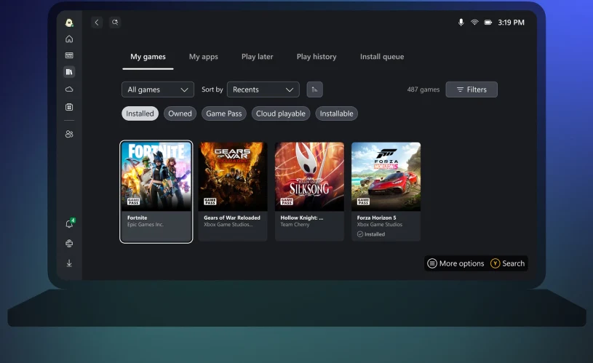
Task: Toggle the Game Pass filter chip
Action: (x=224, y=113)
